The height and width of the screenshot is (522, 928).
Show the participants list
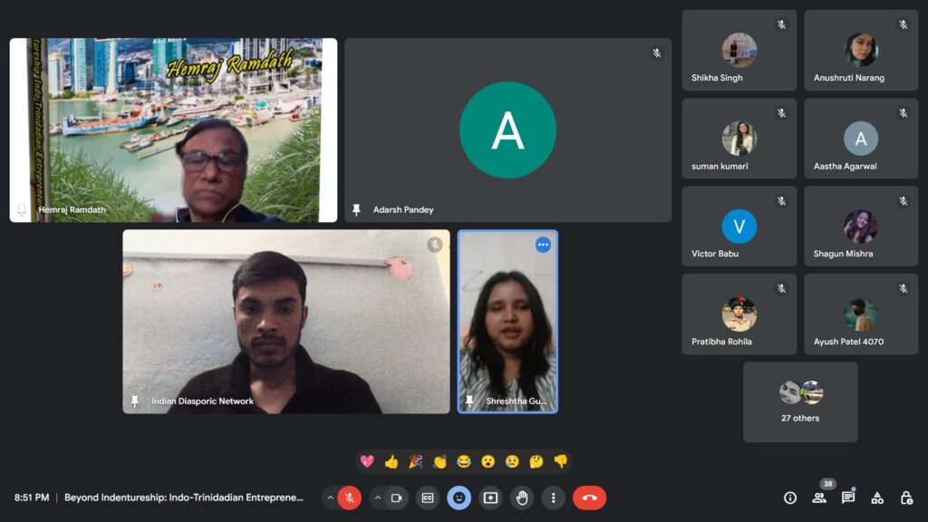[819, 498]
